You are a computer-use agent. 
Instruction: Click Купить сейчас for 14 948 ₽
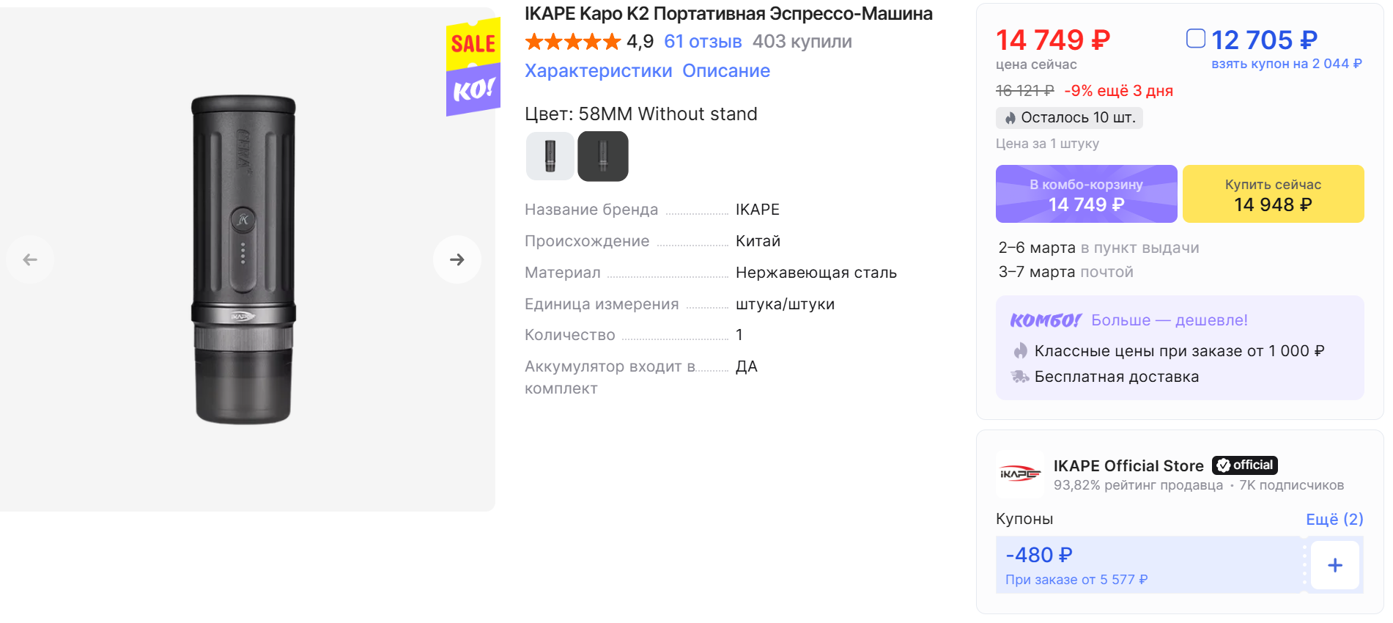pyautogui.click(x=1273, y=194)
